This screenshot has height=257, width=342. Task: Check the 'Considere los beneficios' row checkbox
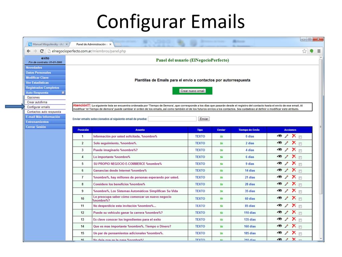pos(300,185)
